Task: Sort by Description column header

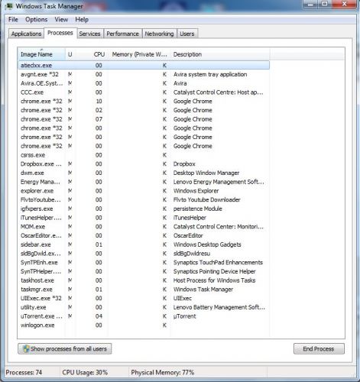Action: [220, 54]
